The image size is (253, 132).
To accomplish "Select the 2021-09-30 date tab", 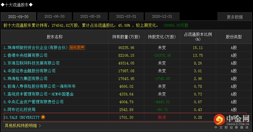I will (18, 16).
